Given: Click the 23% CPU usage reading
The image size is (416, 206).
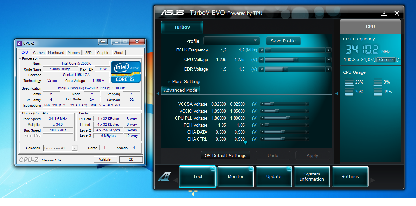Looking at the screenshot, I should [359, 82].
